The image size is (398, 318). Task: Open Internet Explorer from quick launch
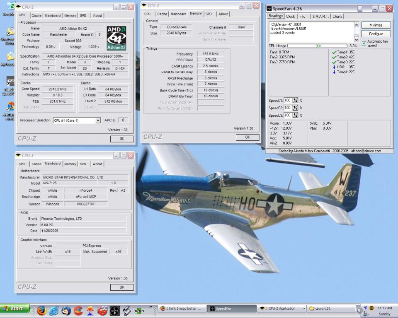[54, 311]
